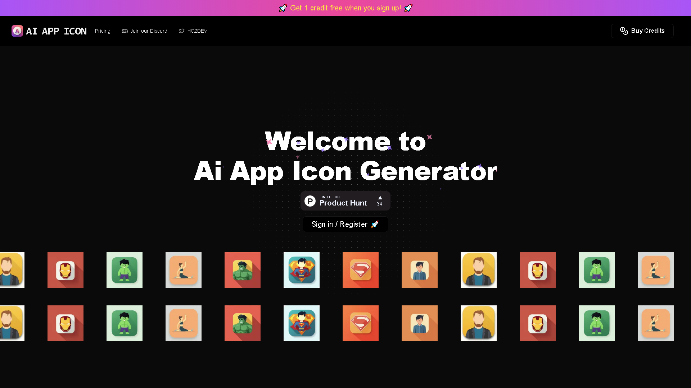Select the fully visible bearded man icon, bottom row
Screen dimensions: 691x388
point(479,323)
